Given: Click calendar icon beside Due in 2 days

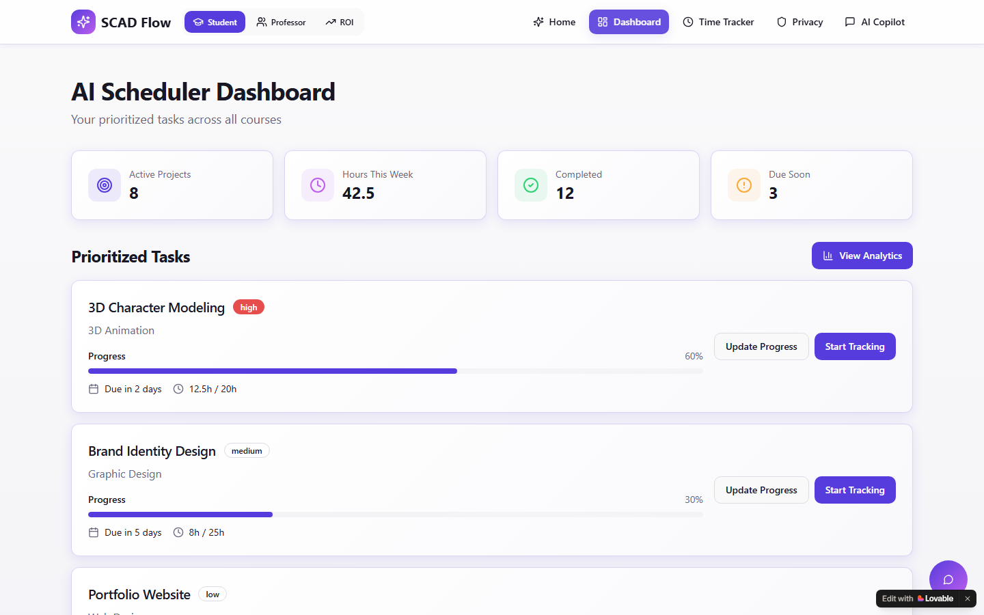Looking at the screenshot, I should [94, 389].
